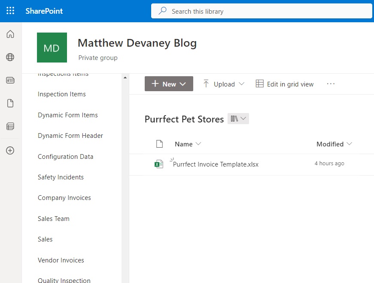Open the Modified column menu

click(x=334, y=144)
